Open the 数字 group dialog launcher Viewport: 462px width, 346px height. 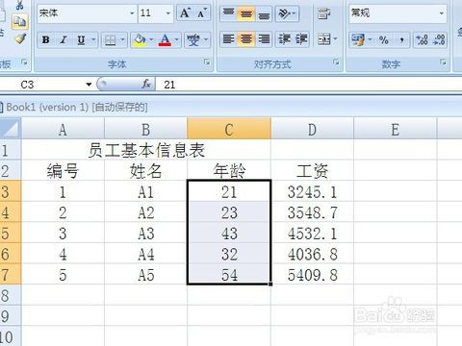click(x=443, y=62)
